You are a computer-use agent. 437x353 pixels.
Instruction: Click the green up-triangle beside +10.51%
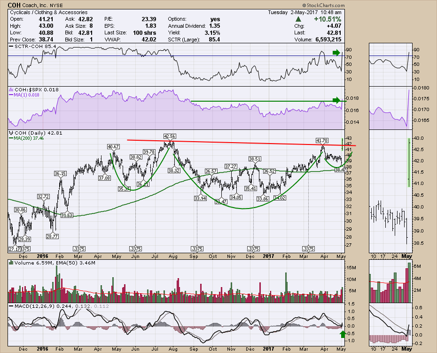(x=298, y=19)
